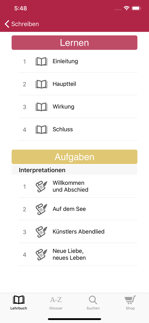Open the Einleitung lesson
Screen dimensions: 149x323
[x=78, y=61]
